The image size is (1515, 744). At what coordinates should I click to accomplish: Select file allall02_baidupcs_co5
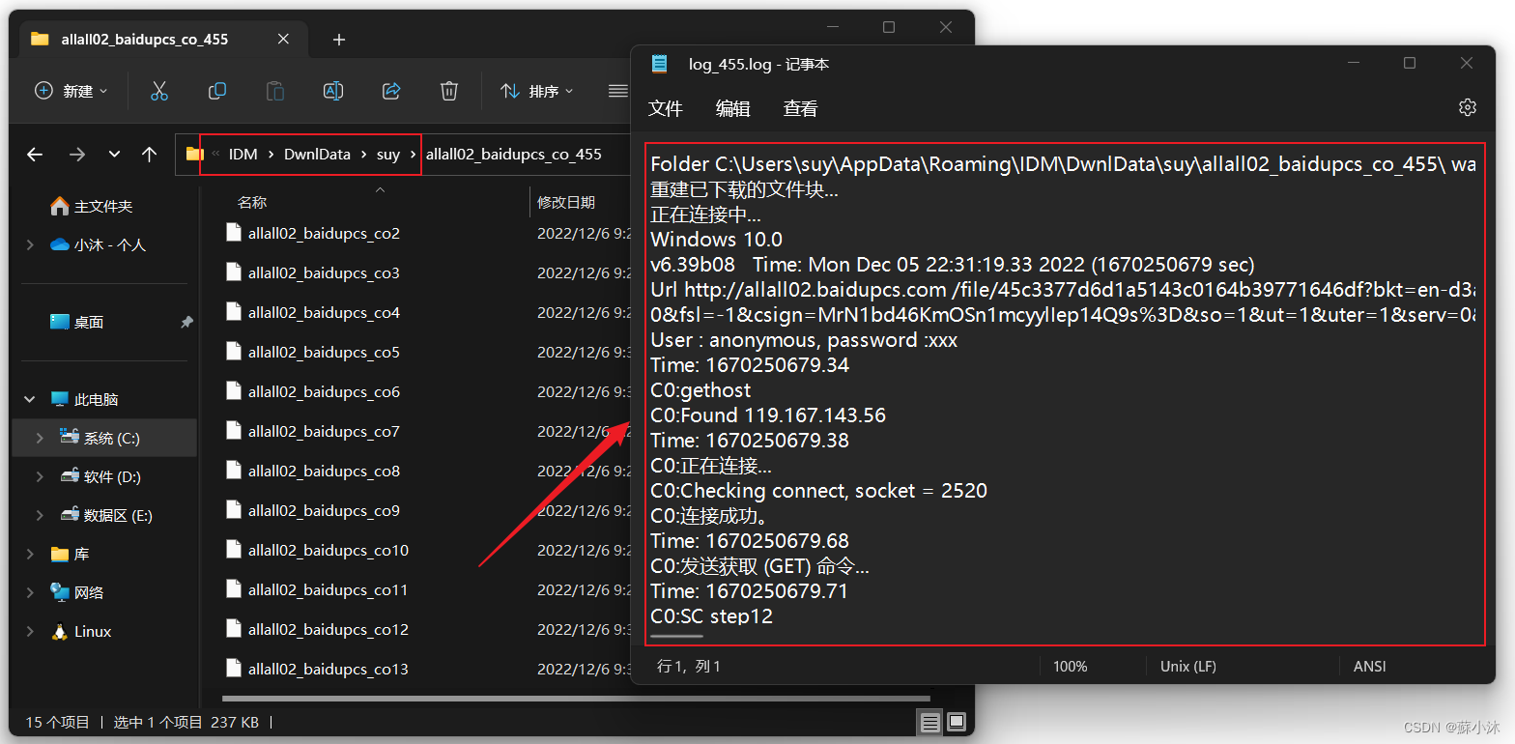[324, 352]
